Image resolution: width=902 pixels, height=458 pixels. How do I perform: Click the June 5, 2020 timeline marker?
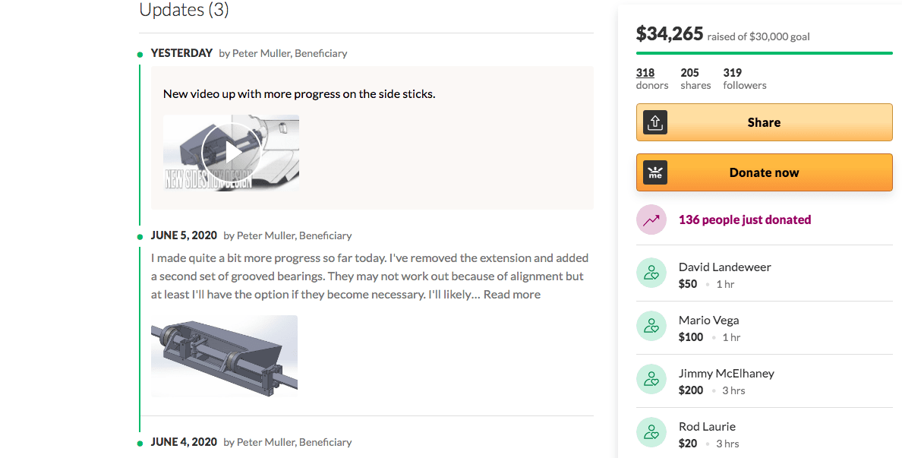[x=140, y=236]
